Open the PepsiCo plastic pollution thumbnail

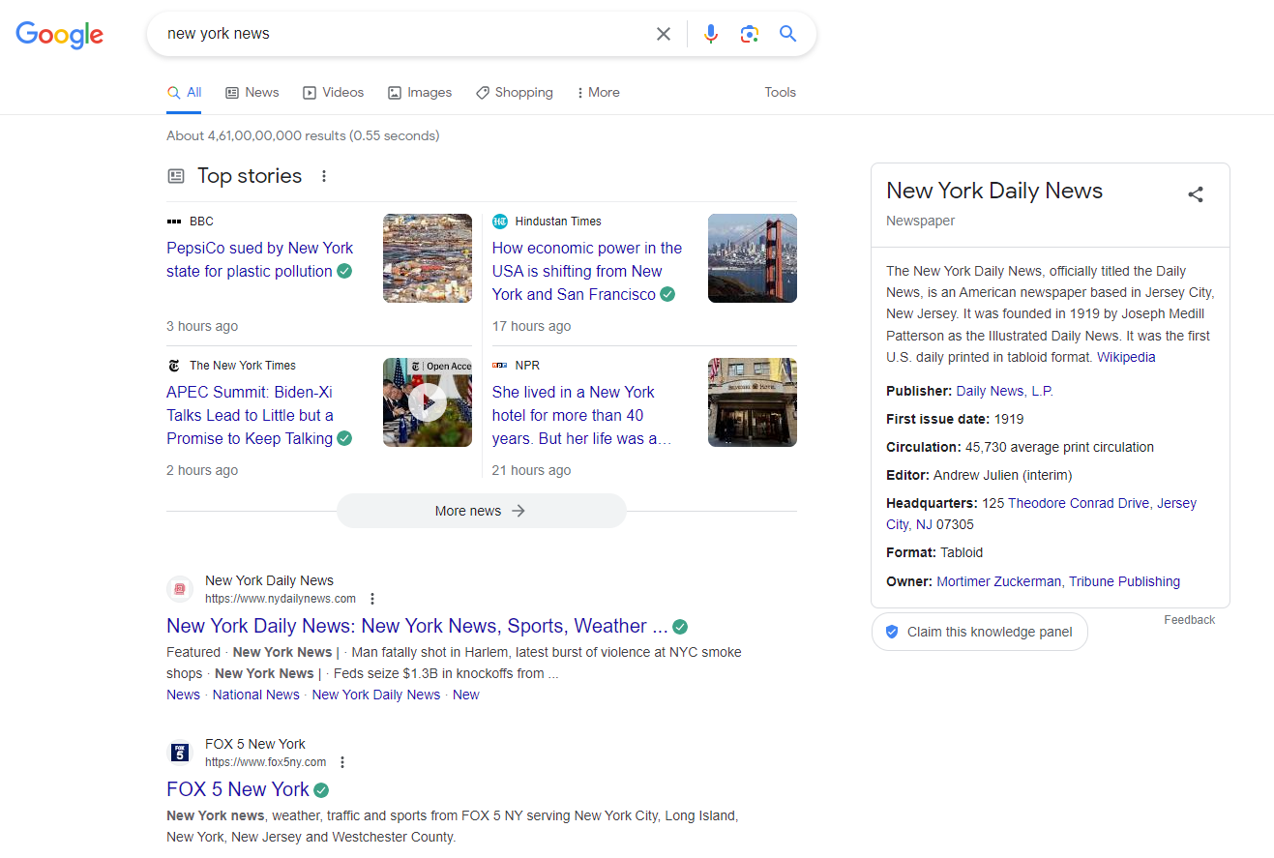point(428,258)
